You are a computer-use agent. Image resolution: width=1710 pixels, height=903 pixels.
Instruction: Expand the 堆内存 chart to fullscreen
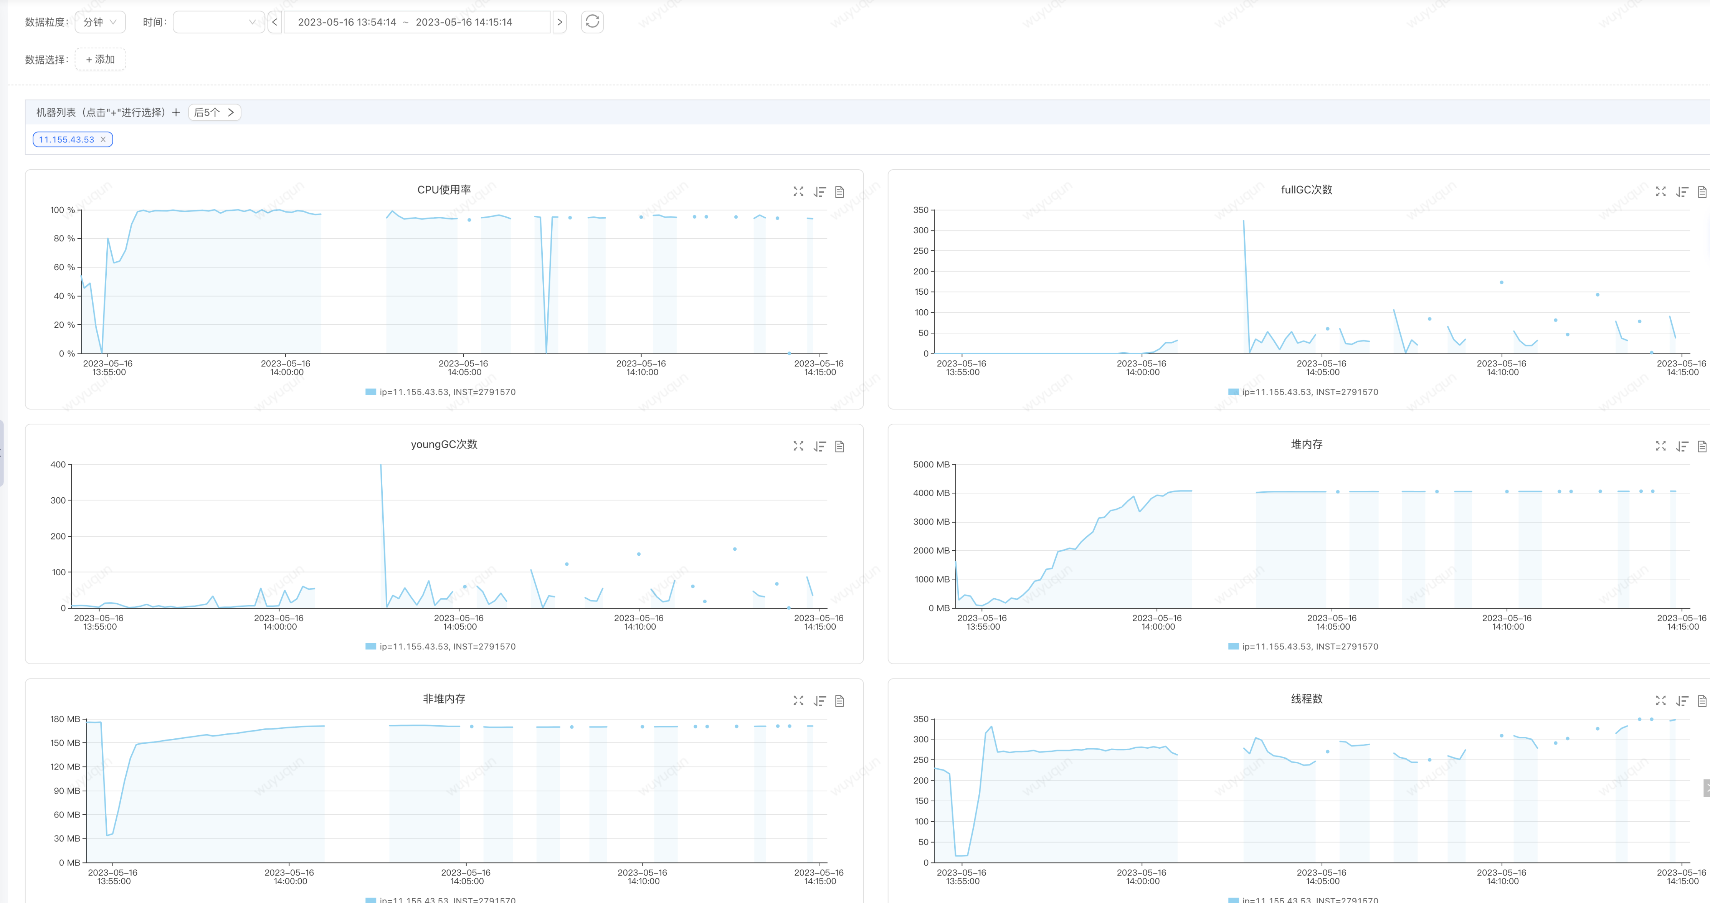coord(1660,447)
